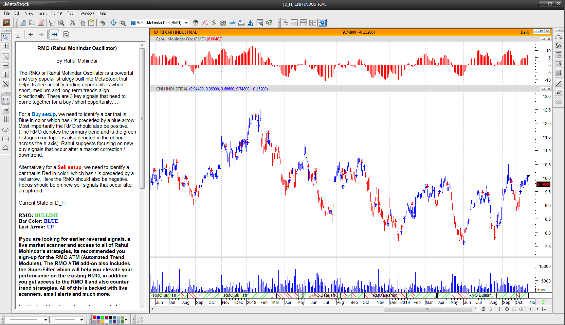The image size is (565, 325).
Task: Open the help question mark tool
Action: [269, 23]
